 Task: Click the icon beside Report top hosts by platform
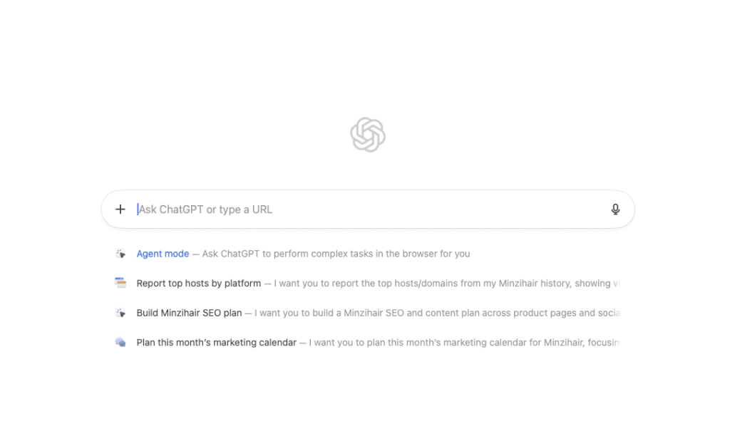point(120,283)
